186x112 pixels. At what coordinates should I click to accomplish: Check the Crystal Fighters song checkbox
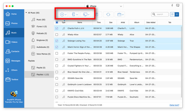click(57, 66)
